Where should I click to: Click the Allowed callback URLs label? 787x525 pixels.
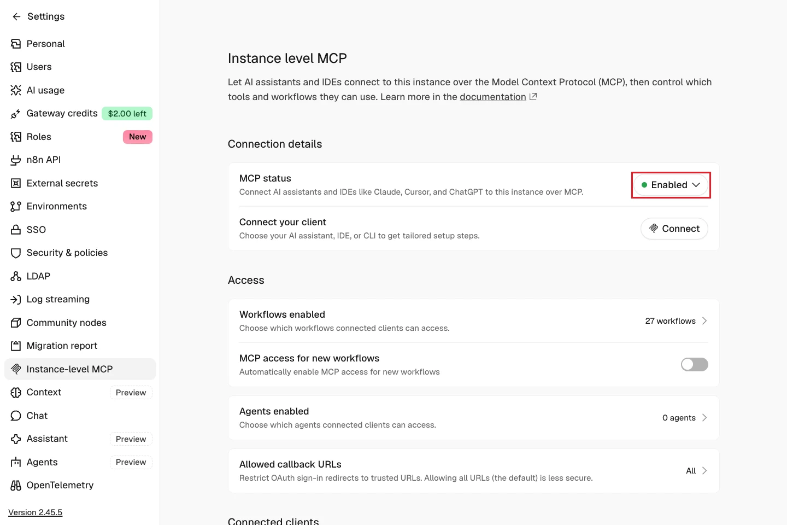[x=290, y=464]
